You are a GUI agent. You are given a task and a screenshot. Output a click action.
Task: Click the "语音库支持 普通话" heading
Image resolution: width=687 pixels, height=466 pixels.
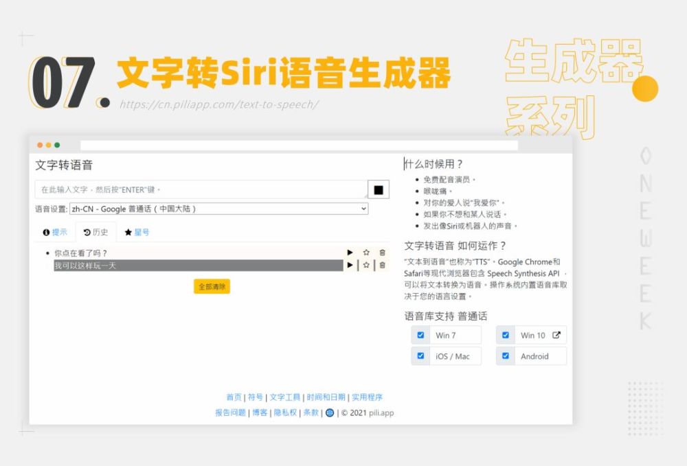(x=446, y=316)
